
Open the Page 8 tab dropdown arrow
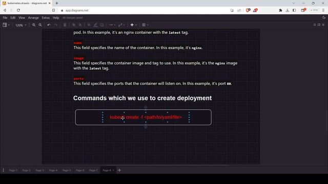click(x=113, y=170)
